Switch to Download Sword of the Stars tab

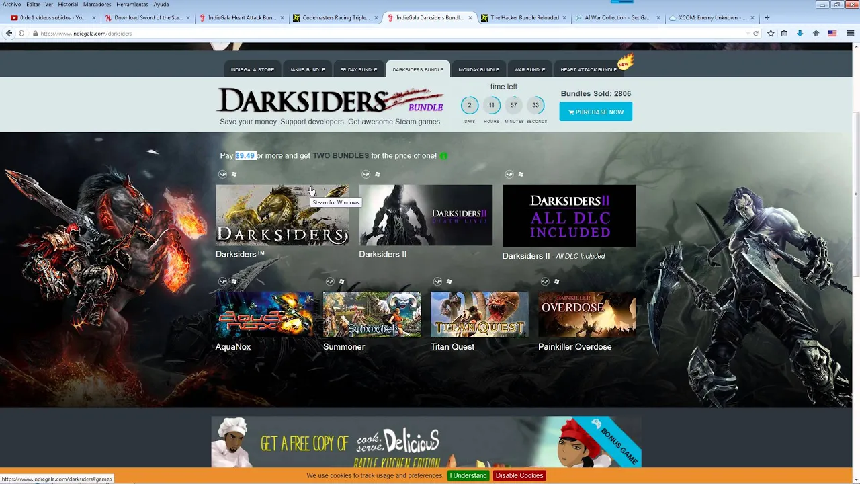point(148,17)
